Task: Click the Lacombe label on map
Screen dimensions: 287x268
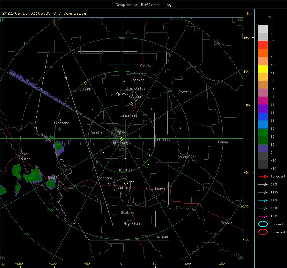Action: pyautogui.click(x=137, y=80)
